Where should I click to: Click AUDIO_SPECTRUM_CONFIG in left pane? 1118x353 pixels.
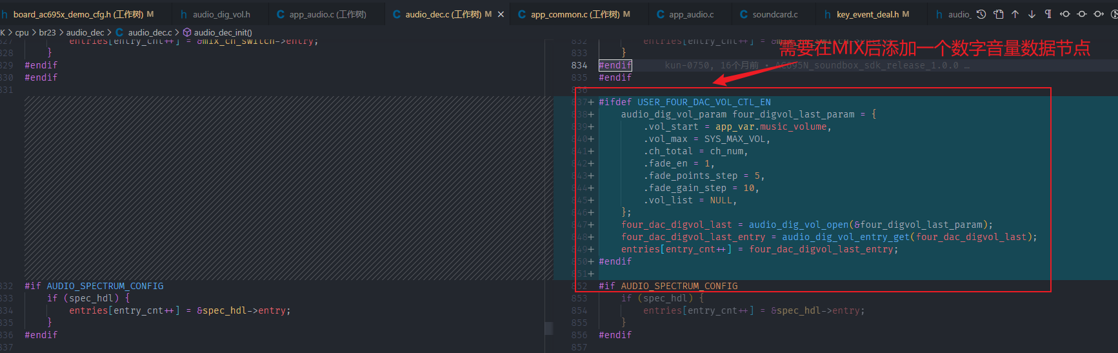point(105,286)
